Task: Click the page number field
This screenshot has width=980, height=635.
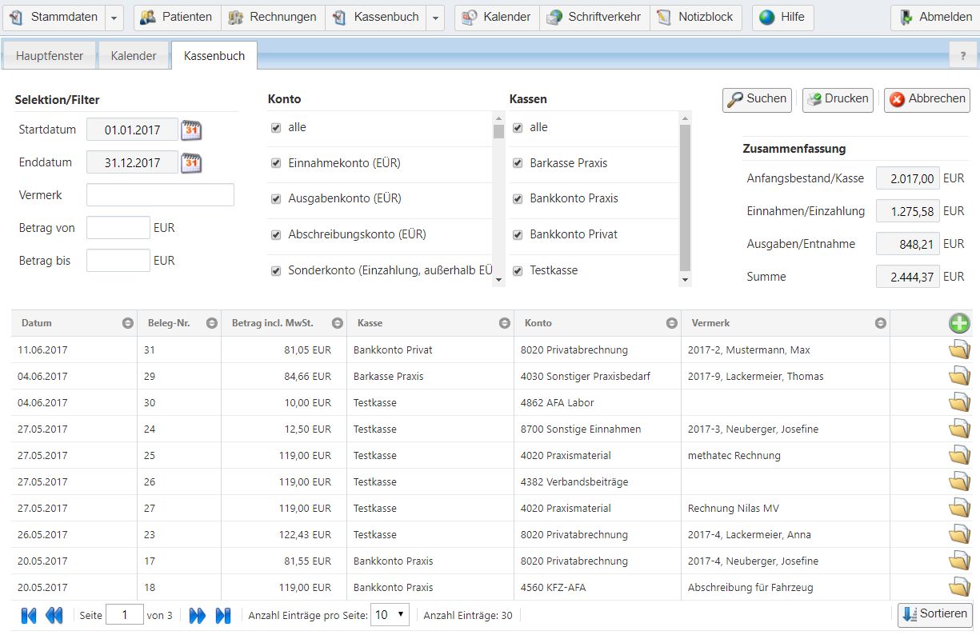Action: pyautogui.click(x=124, y=615)
